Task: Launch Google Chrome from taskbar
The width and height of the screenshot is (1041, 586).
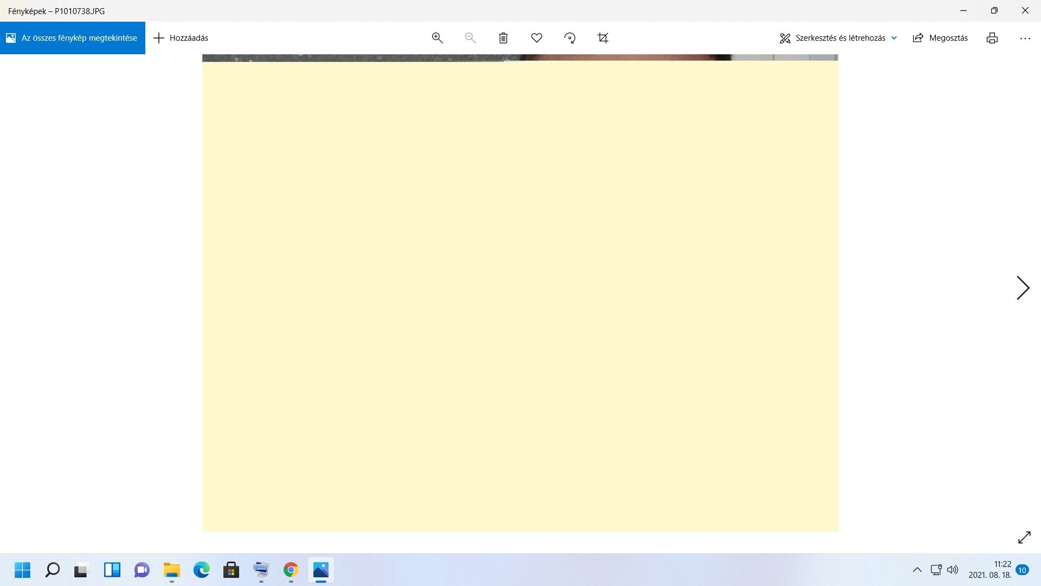Action: (x=291, y=570)
